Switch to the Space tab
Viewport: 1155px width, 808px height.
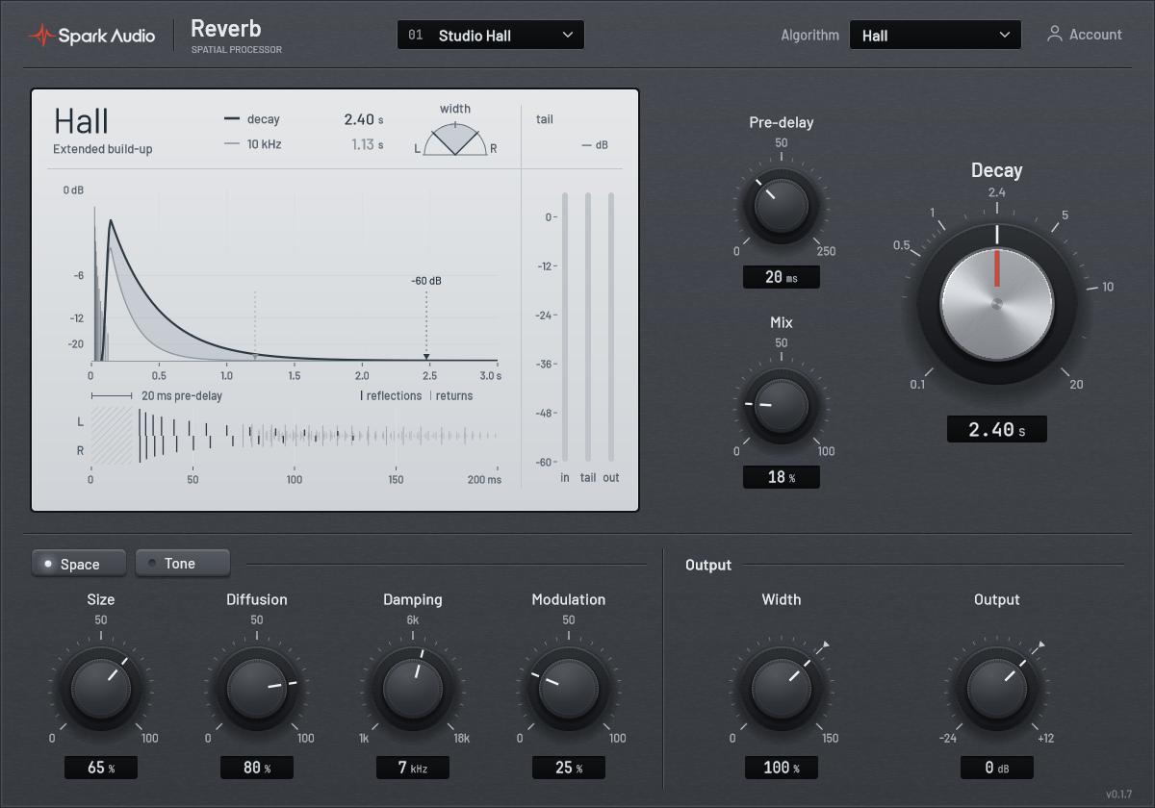point(79,564)
